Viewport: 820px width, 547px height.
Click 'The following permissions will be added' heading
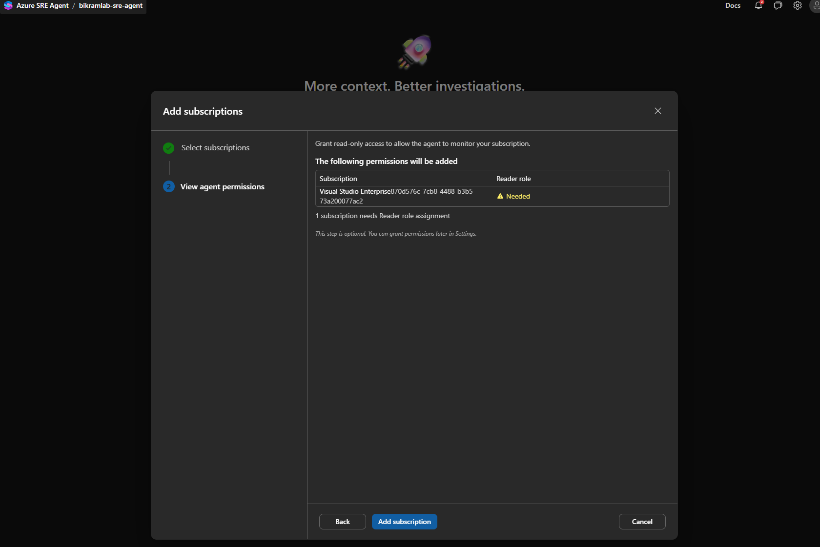(x=386, y=161)
